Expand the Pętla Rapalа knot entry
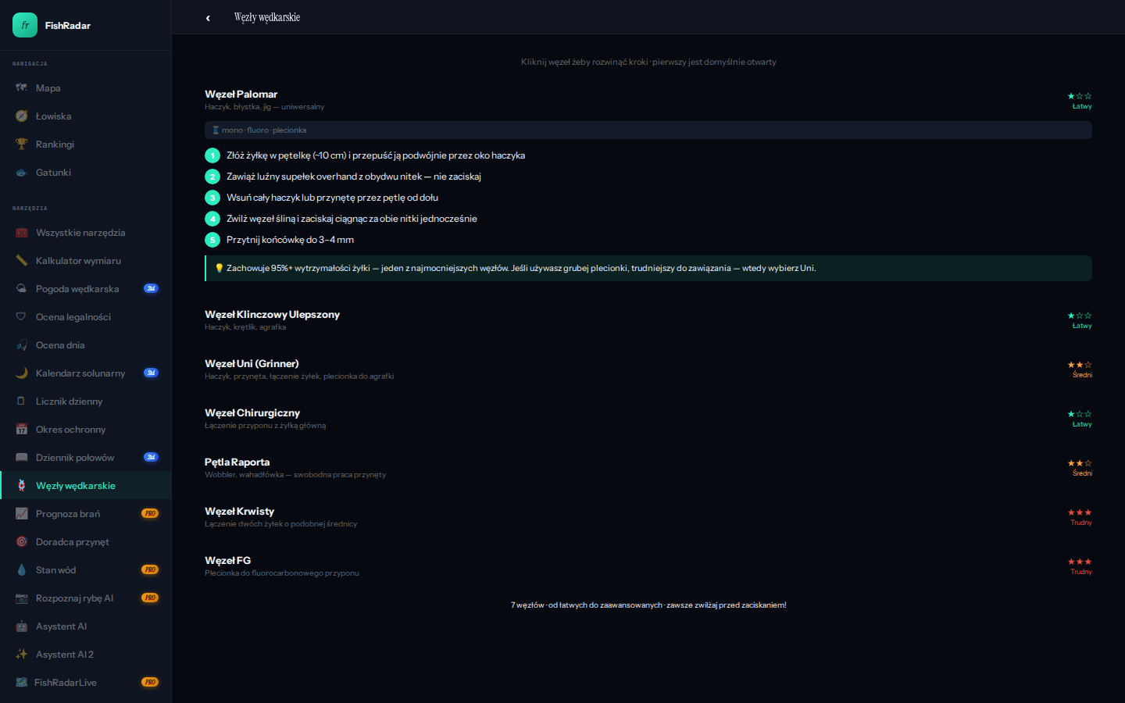The image size is (1125, 703). point(237,462)
